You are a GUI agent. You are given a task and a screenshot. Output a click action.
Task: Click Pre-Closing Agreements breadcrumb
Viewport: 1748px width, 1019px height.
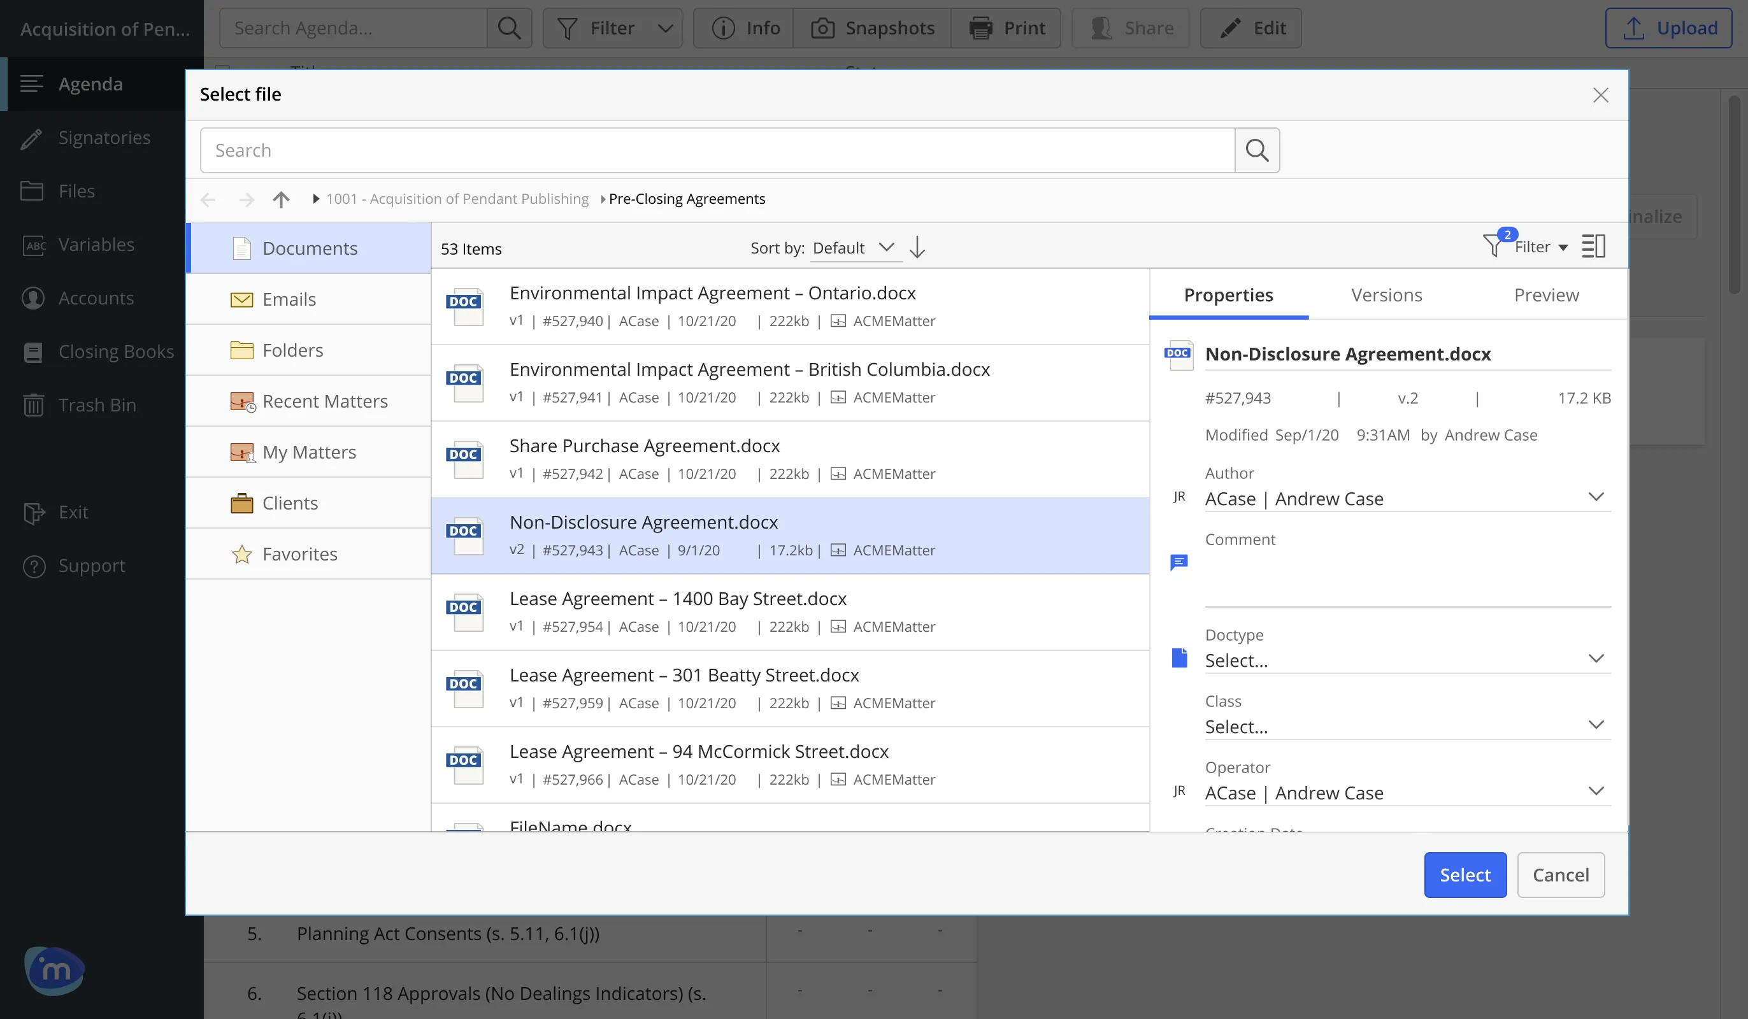pyautogui.click(x=687, y=199)
